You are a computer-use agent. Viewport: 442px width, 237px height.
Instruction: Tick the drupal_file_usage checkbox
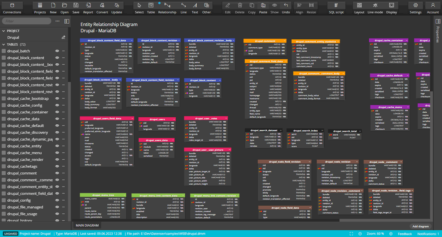click(x=4, y=214)
